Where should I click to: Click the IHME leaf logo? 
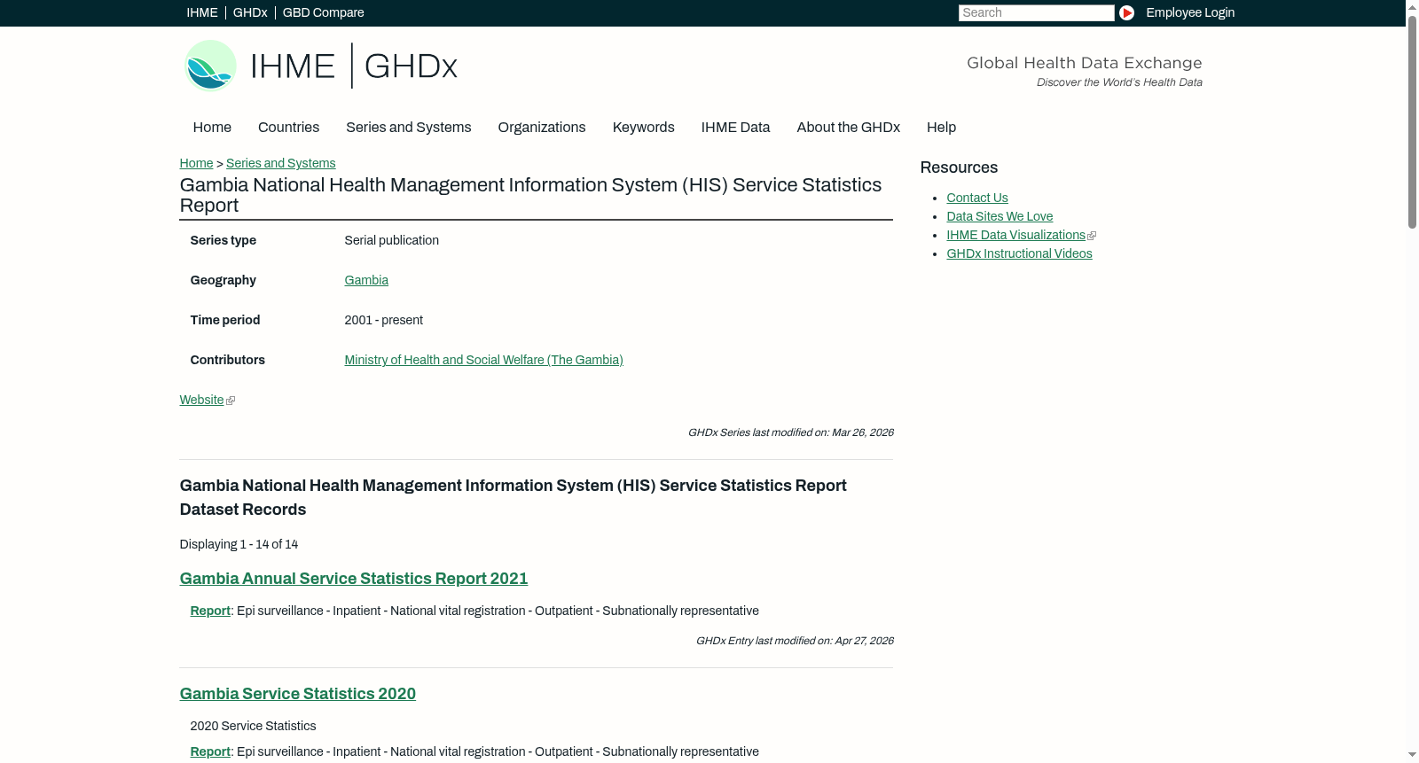[x=210, y=66]
